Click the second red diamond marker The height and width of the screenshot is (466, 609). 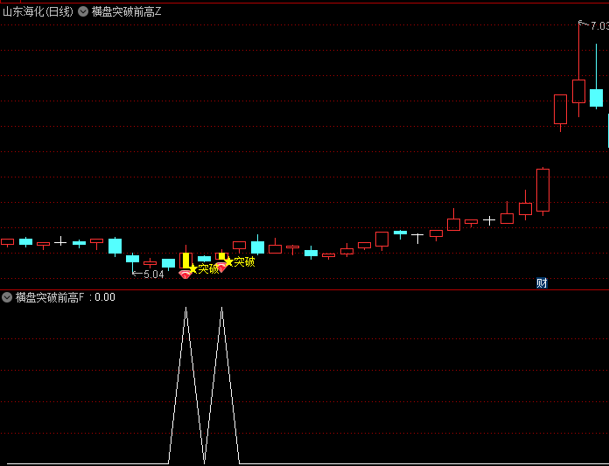pyautogui.click(x=220, y=267)
